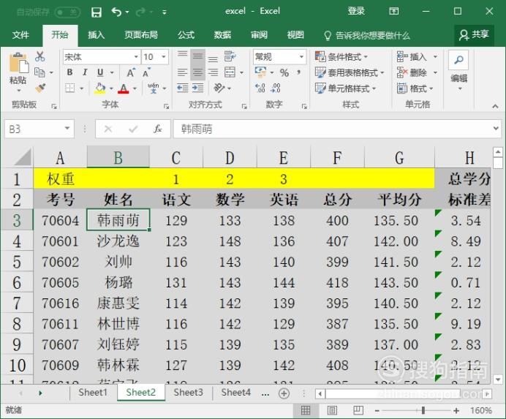Click the 告诉我你想要做什么 search box
This screenshot has width=506, height=419.
pos(367,35)
